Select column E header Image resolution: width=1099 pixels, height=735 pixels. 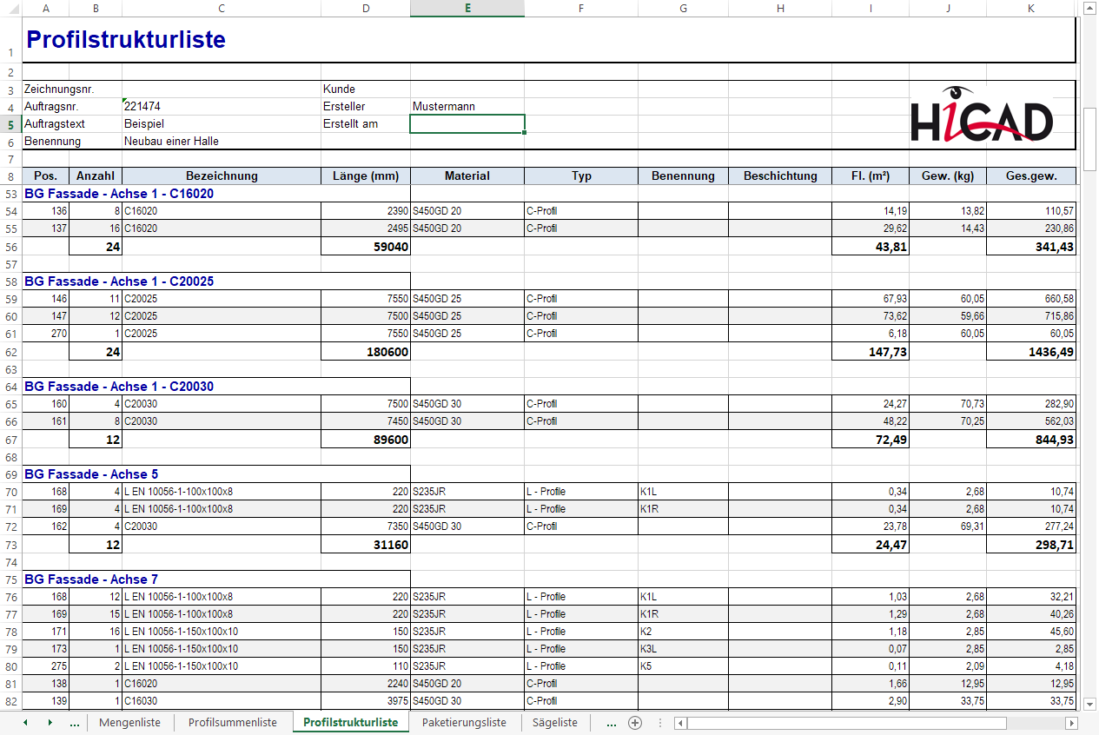(x=467, y=9)
